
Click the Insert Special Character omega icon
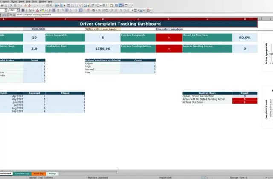point(98,6)
